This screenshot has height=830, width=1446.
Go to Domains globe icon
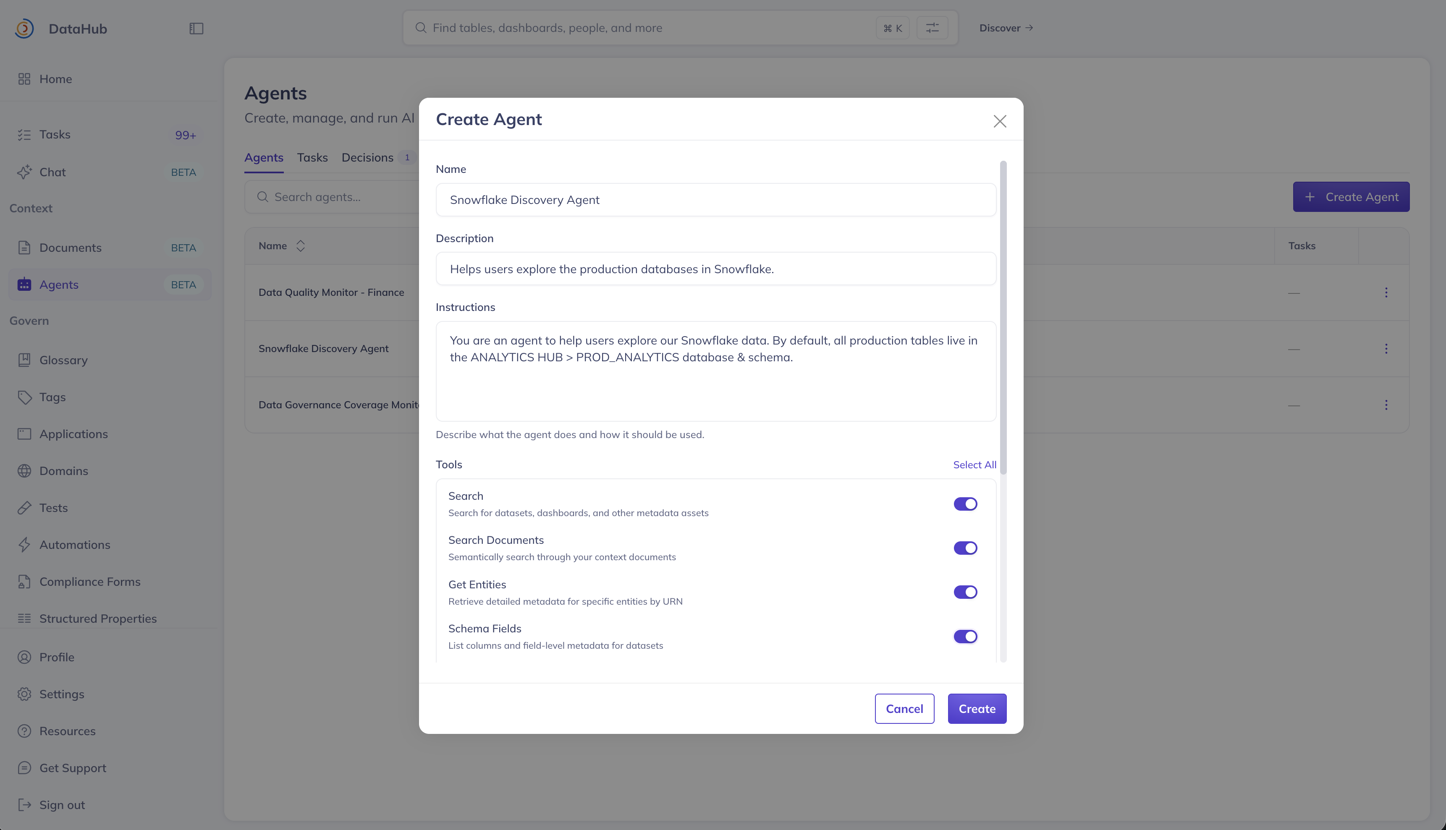tap(24, 471)
